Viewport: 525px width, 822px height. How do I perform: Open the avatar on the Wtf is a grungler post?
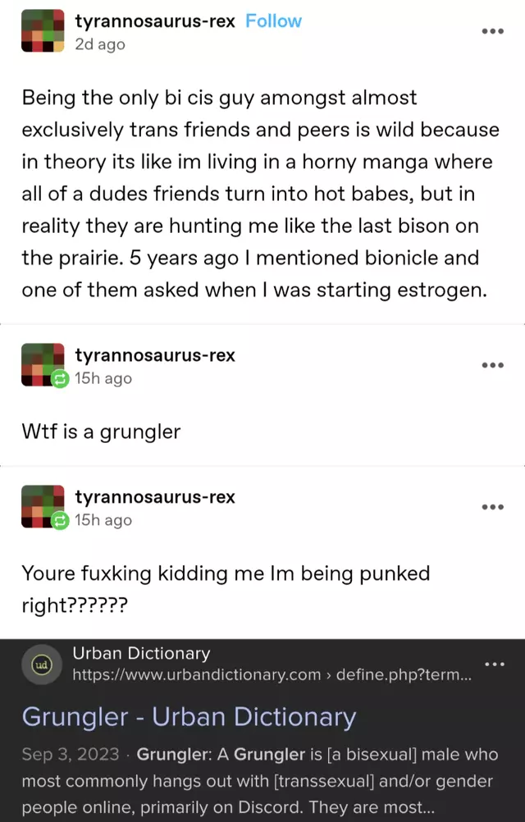pos(43,365)
